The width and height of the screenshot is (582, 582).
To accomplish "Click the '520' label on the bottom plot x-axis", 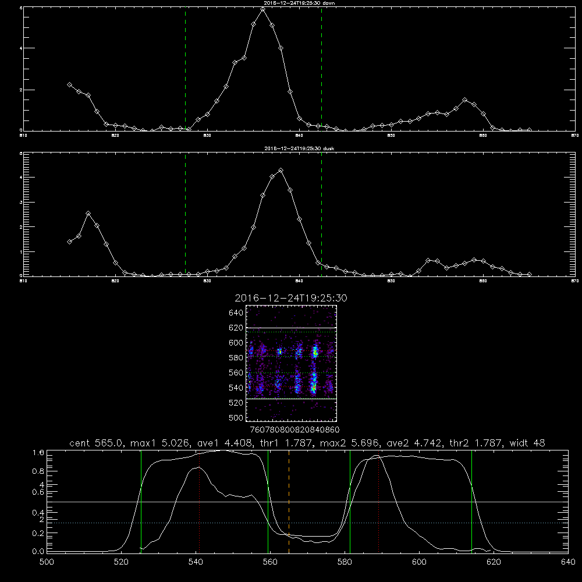I will 121,562.
